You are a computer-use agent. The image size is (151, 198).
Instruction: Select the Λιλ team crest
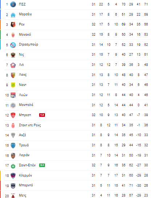click(x=13, y=65)
